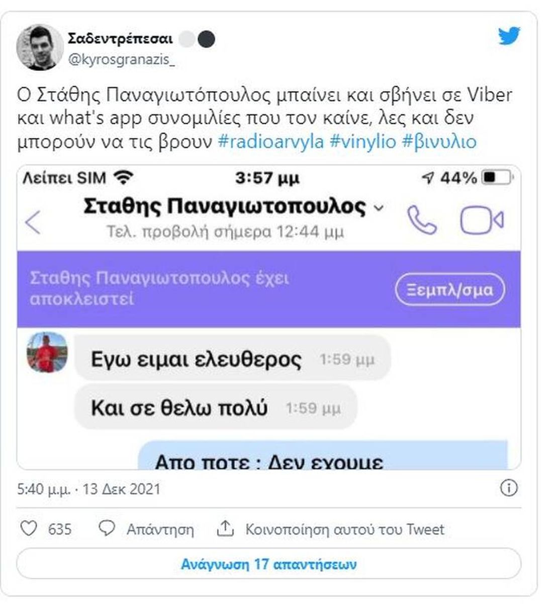Image resolution: width=553 pixels, height=615 pixels.
Task: Expand the Σταθης Παναγιωτοπουλος chat name chevron
Action: pyautogui.click(x=380, y=208)
